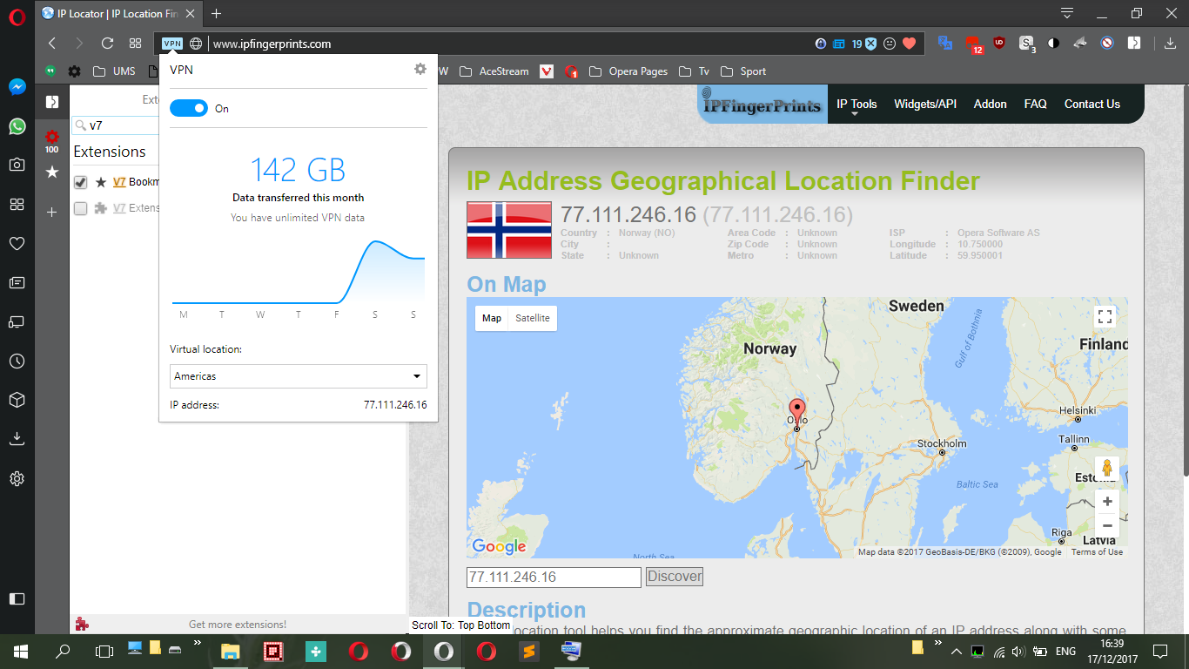Open Extensions cube in the sidebar
This screenshot has width=1189, height=669.
[17, 400]
